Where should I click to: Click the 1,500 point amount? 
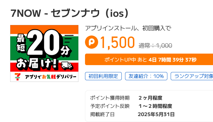pyautogui.click(x=117, y=43)
